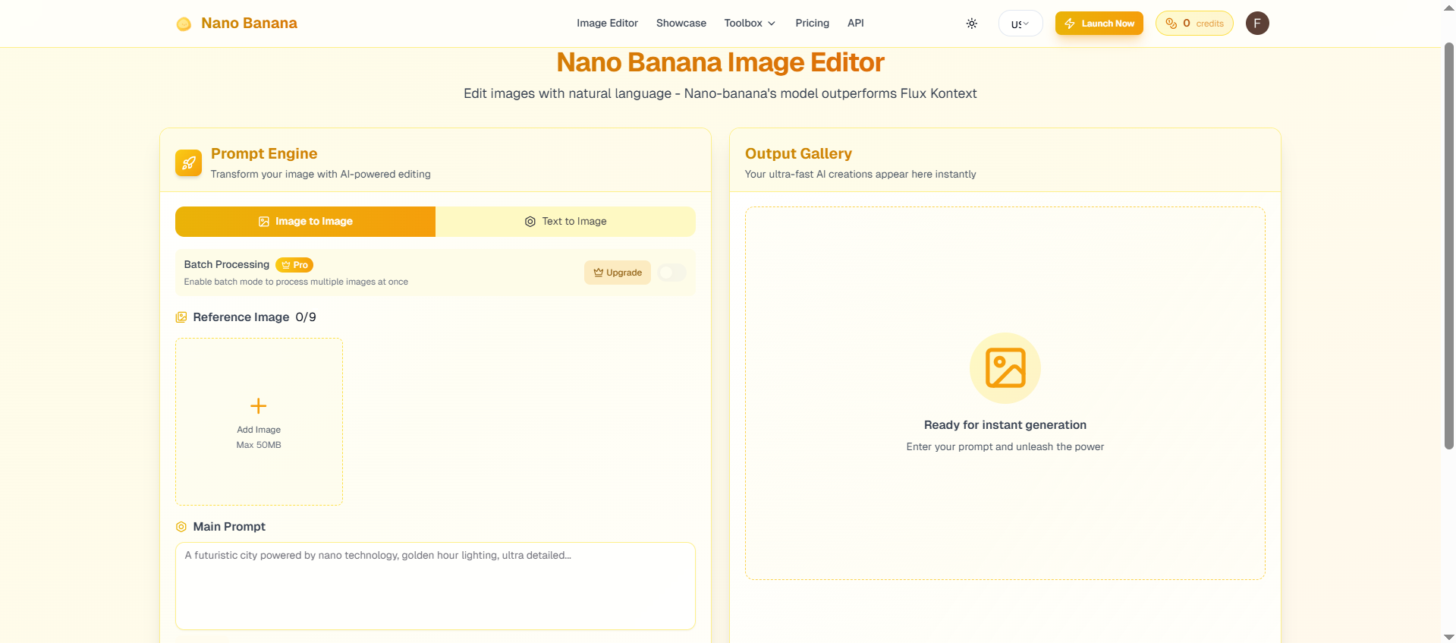Click the 'Prompt Engine' heading
This screenshot has width=1456, height=643.
(x=264, y=153)
